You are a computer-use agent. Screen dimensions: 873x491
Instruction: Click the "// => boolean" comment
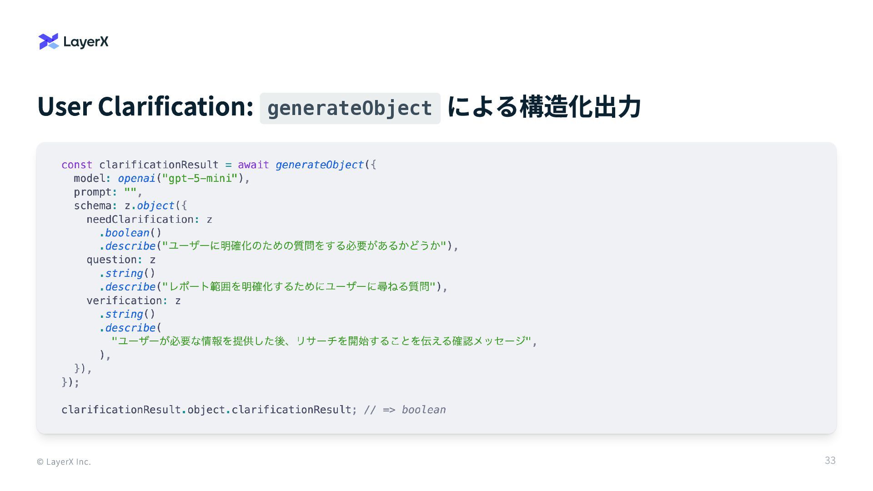pyautogui.click(x=405, y=410)
